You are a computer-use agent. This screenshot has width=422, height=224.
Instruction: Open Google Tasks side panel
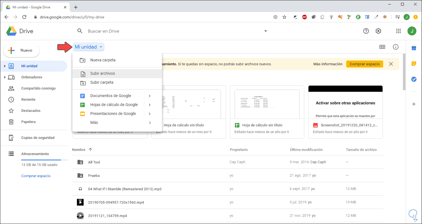point(414,79)
